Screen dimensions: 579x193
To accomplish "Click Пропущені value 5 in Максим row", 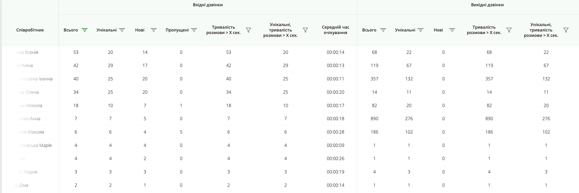I will coord(181,132).
